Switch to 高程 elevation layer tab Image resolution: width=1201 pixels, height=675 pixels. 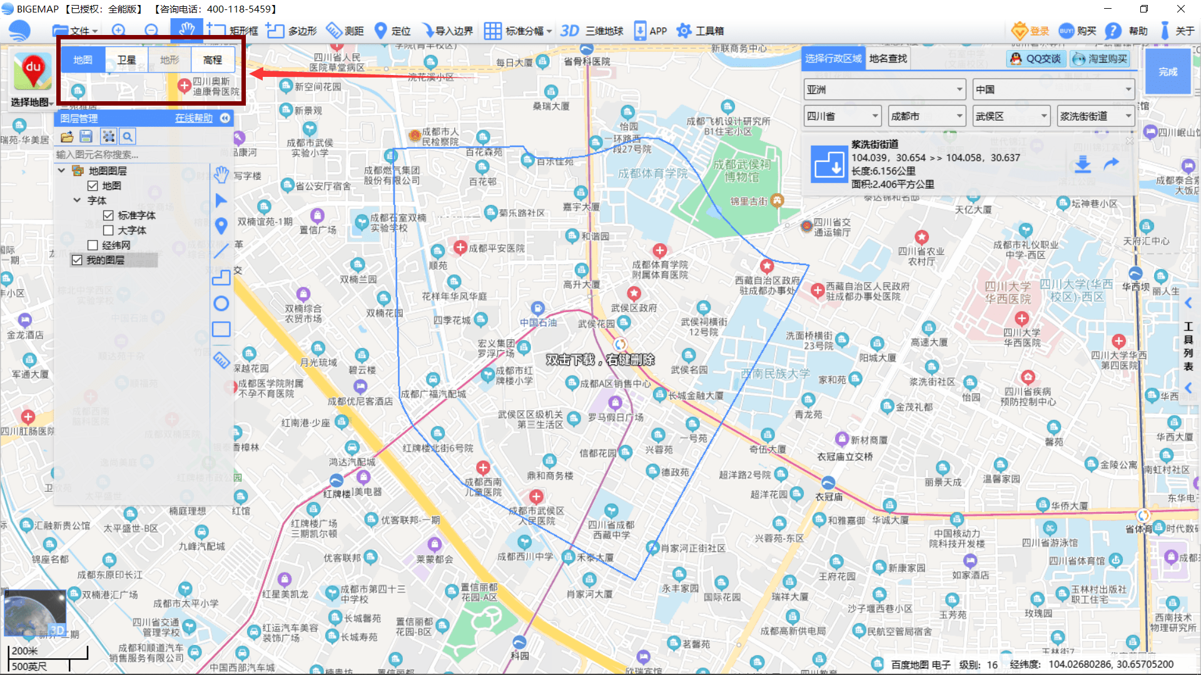coord(213,59)
